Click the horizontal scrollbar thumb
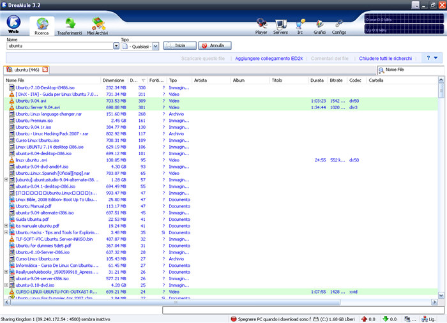This screenshot has width=447, height=323. coord(176,302)
